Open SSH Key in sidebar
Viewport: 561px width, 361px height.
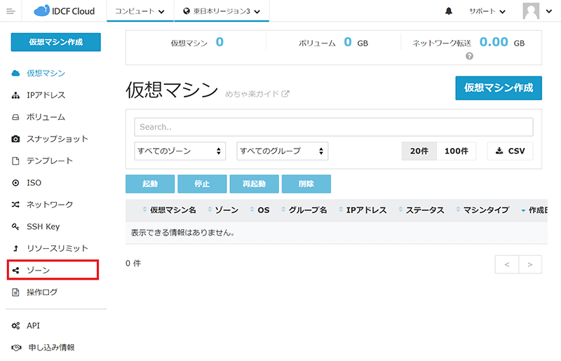pos(43,226)
